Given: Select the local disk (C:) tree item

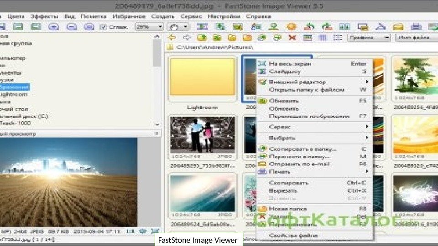Looking at the screenshot, I should 24,116.
